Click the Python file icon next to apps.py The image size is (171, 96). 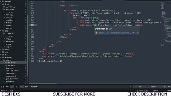(x=4, y=17)
